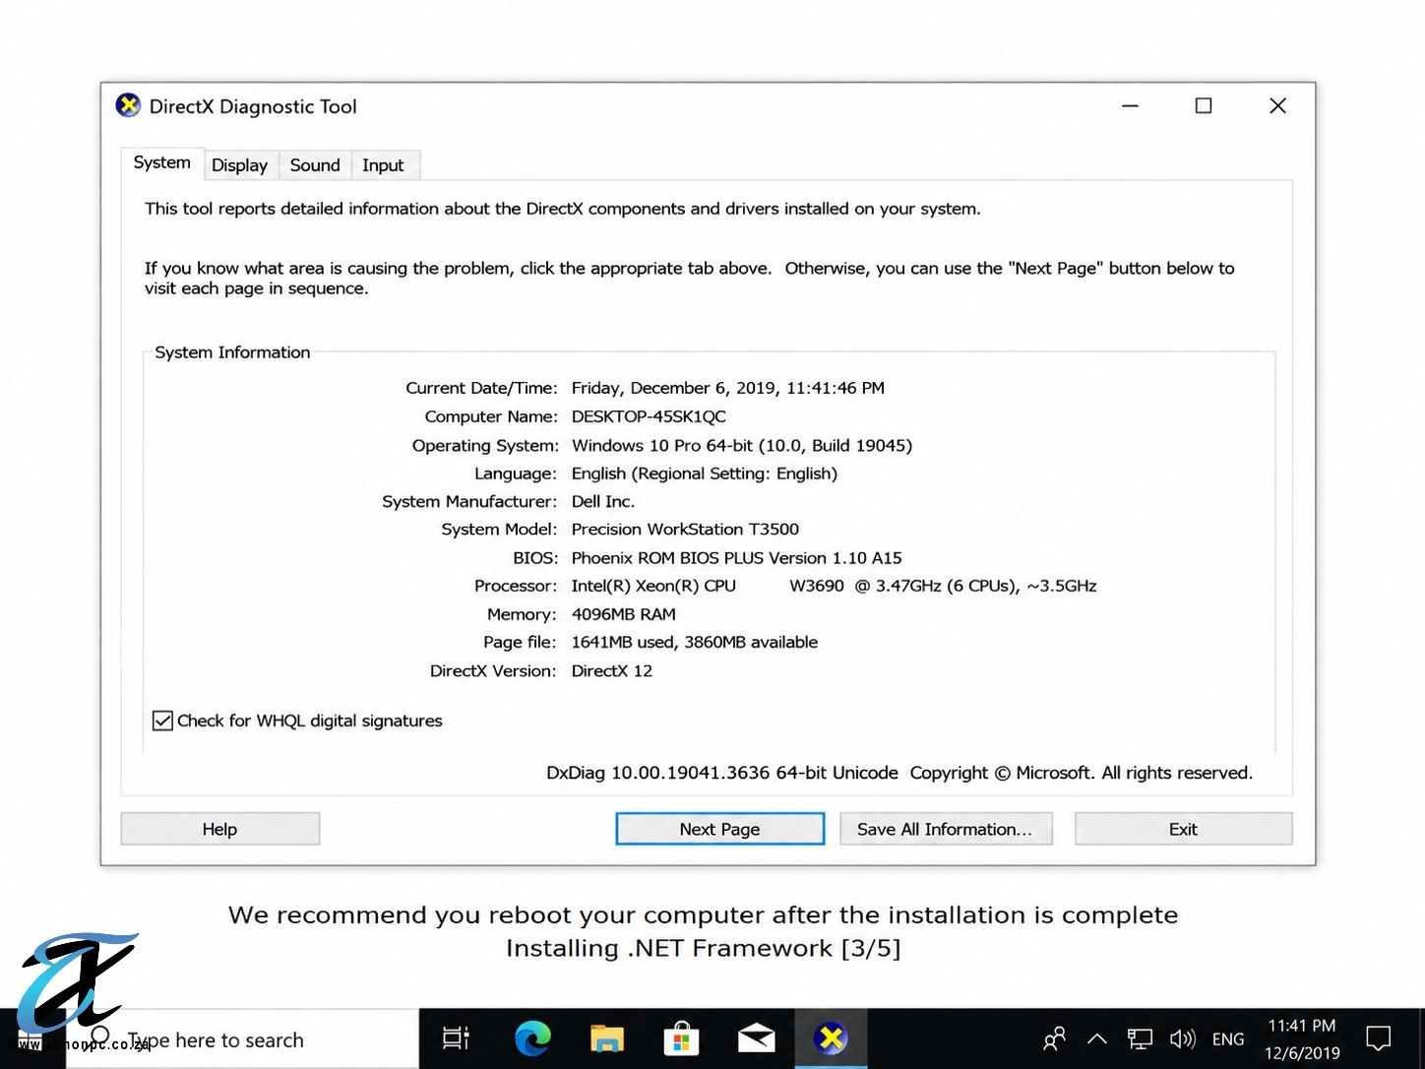This screenshot has height=1069, width=1425.
Task: Open Task View from the taskbar
Action: click(456, 1038)
